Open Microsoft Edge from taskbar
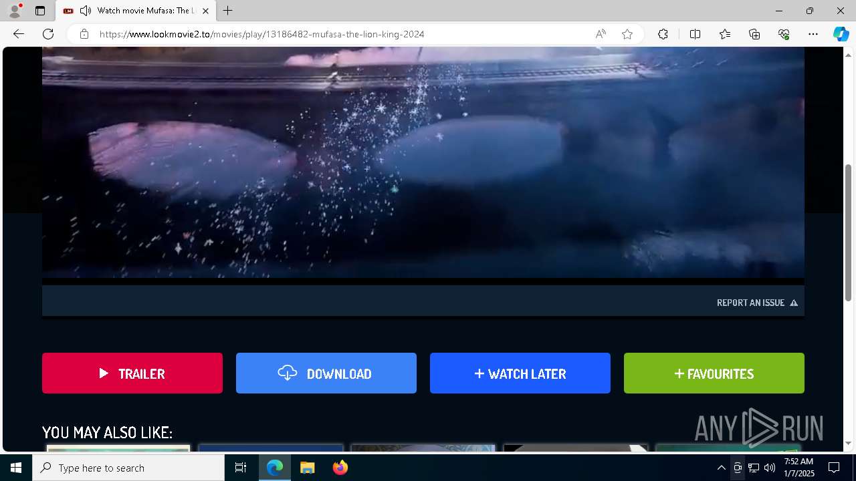This screenshot has height=481, width=856. [x=275, y=468]
